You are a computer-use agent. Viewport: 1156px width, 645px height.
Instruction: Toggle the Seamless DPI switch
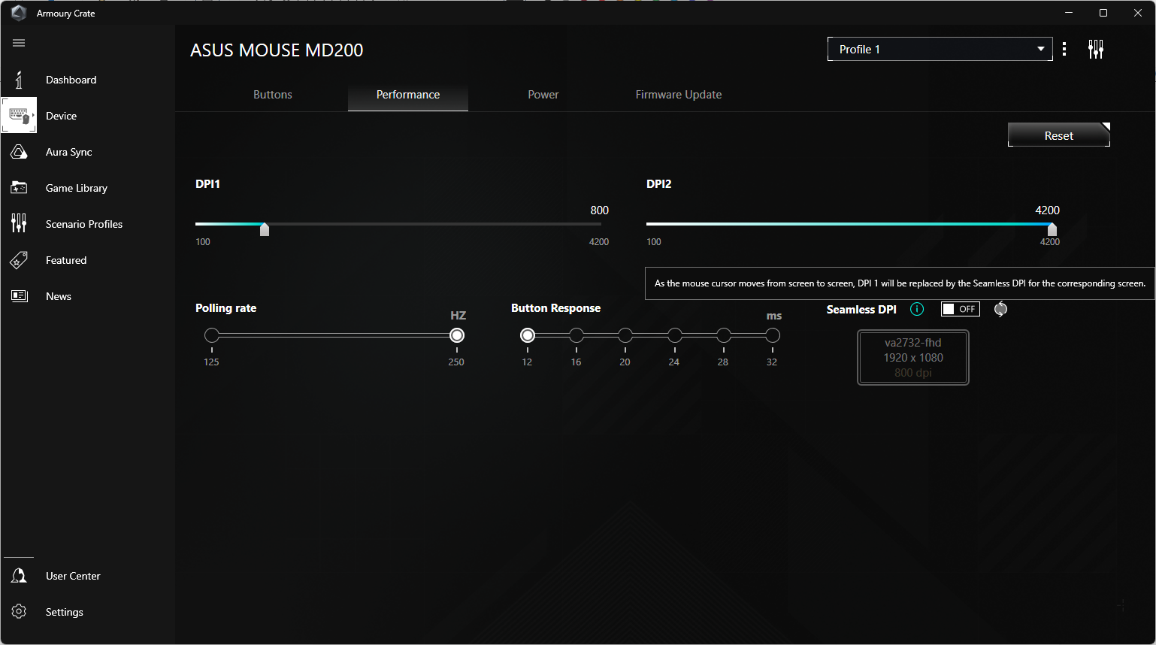pos(961,309)
